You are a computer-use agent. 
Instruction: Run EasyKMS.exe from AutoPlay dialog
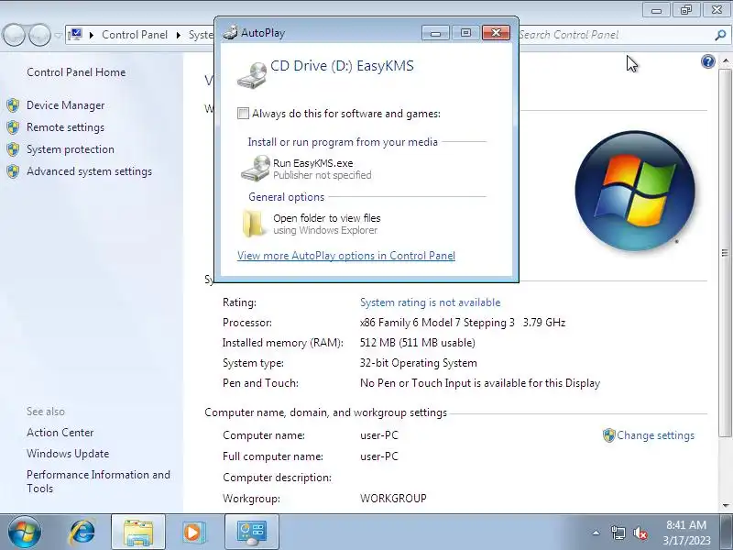click(x=312, y=169)
